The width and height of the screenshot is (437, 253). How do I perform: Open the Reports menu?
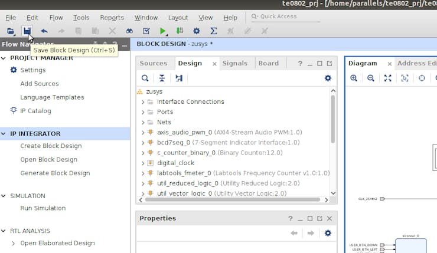click(x=112, y=18)
